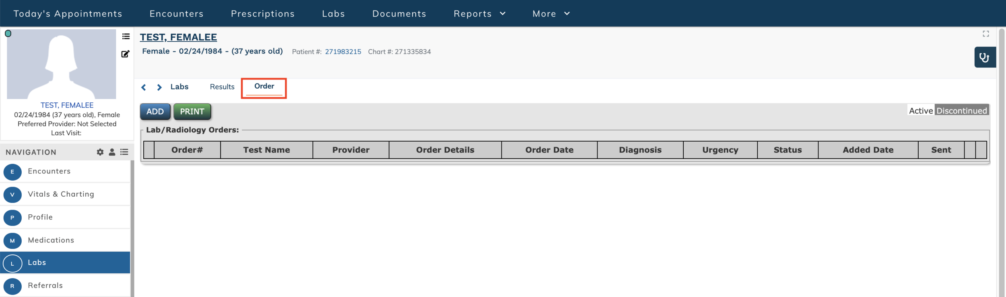Sort by Test Name column header
Viewport: 1006px width, 297px height.
[x=266, y=150]
